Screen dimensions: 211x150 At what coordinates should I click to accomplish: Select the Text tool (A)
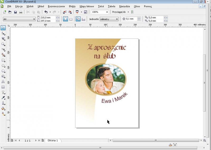tap(3, 82)
